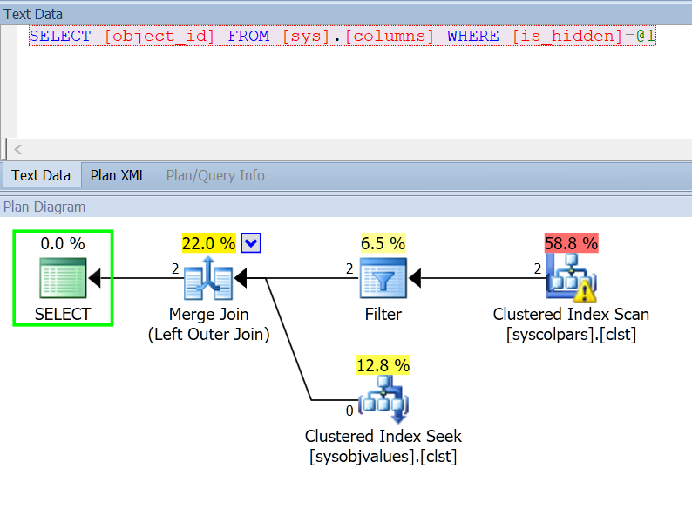Click the Plan Diagram panel header
Image resolution: width=692 pixels, height=523 pixels.
point(346,207)
